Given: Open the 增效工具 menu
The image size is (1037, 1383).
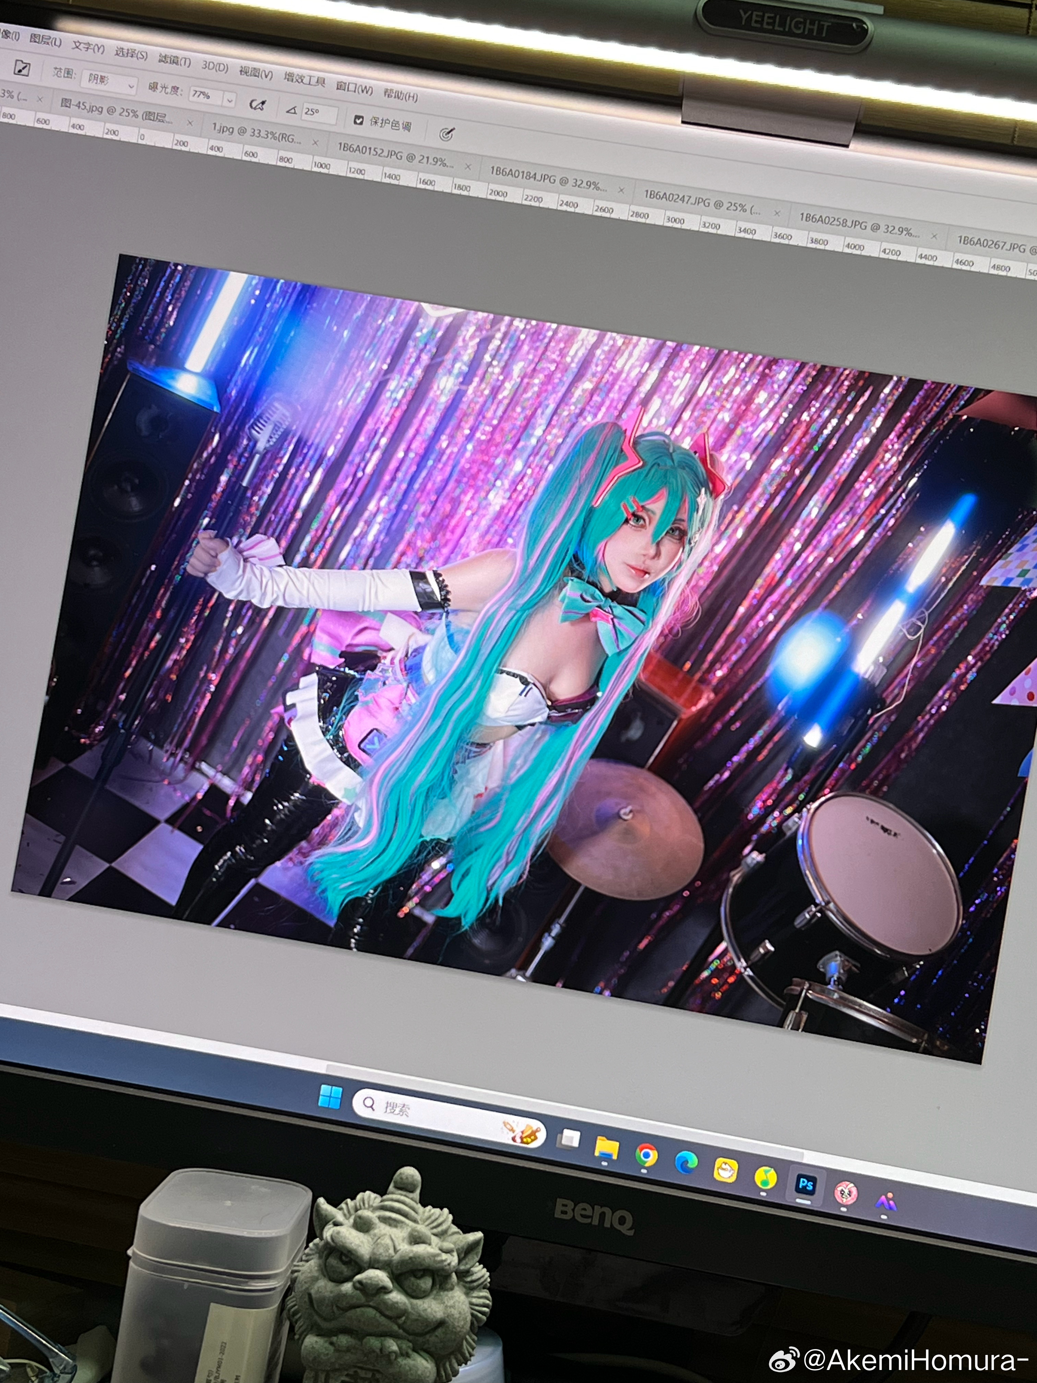Looking at the screenshot, I should (x=305, y=79).
